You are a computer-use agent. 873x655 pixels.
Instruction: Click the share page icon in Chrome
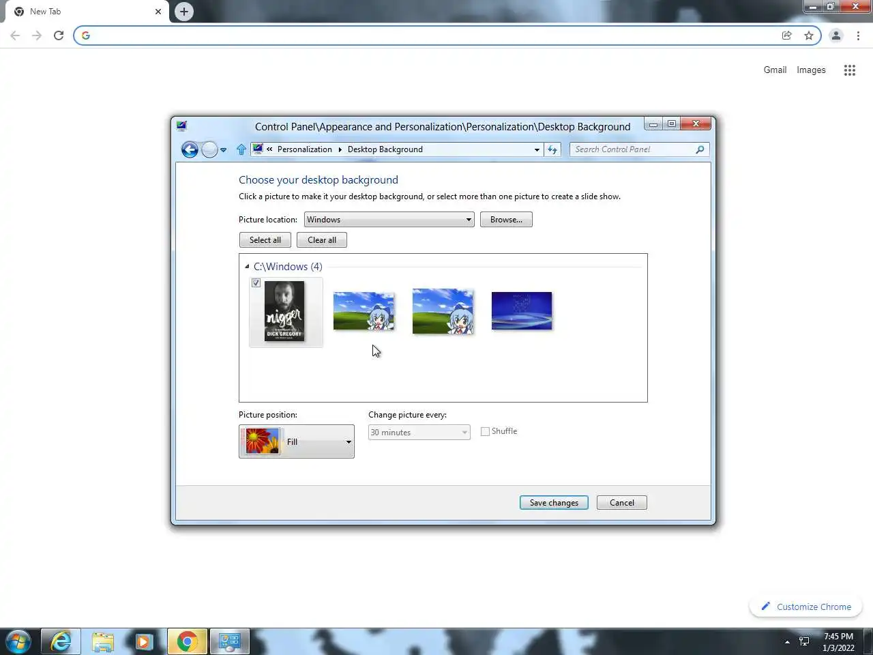pos(786,35)
